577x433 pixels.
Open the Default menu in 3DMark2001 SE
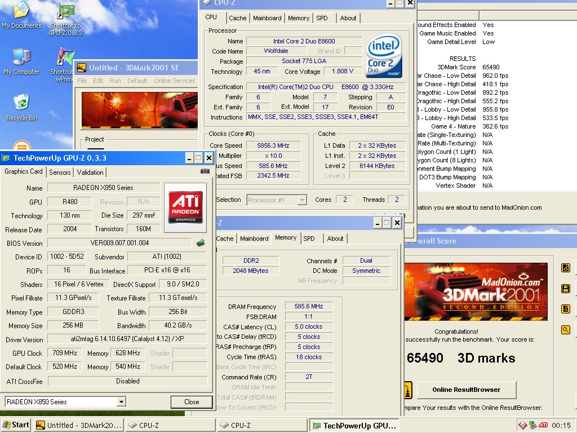tap(137, 81)
